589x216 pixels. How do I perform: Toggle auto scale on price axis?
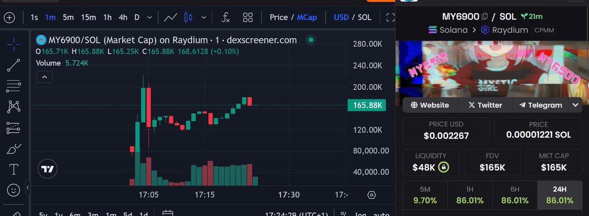380,214
